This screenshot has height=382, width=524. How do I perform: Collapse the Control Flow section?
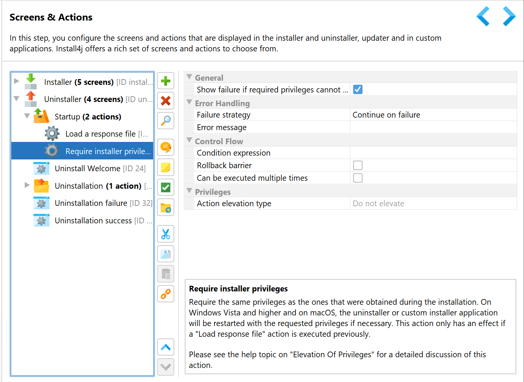click(x=189, y=140)
